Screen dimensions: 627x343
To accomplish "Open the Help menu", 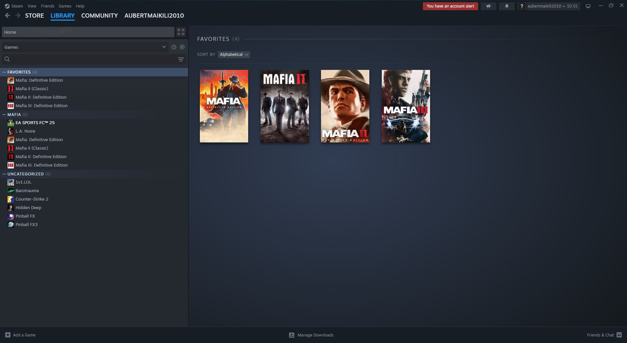I will point(80,6).
